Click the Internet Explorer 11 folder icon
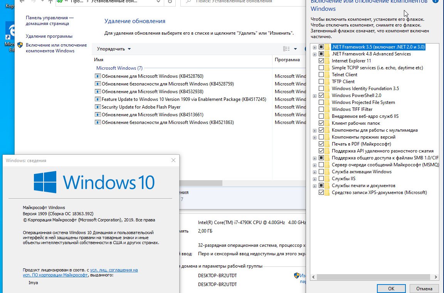 pos(327,61)
